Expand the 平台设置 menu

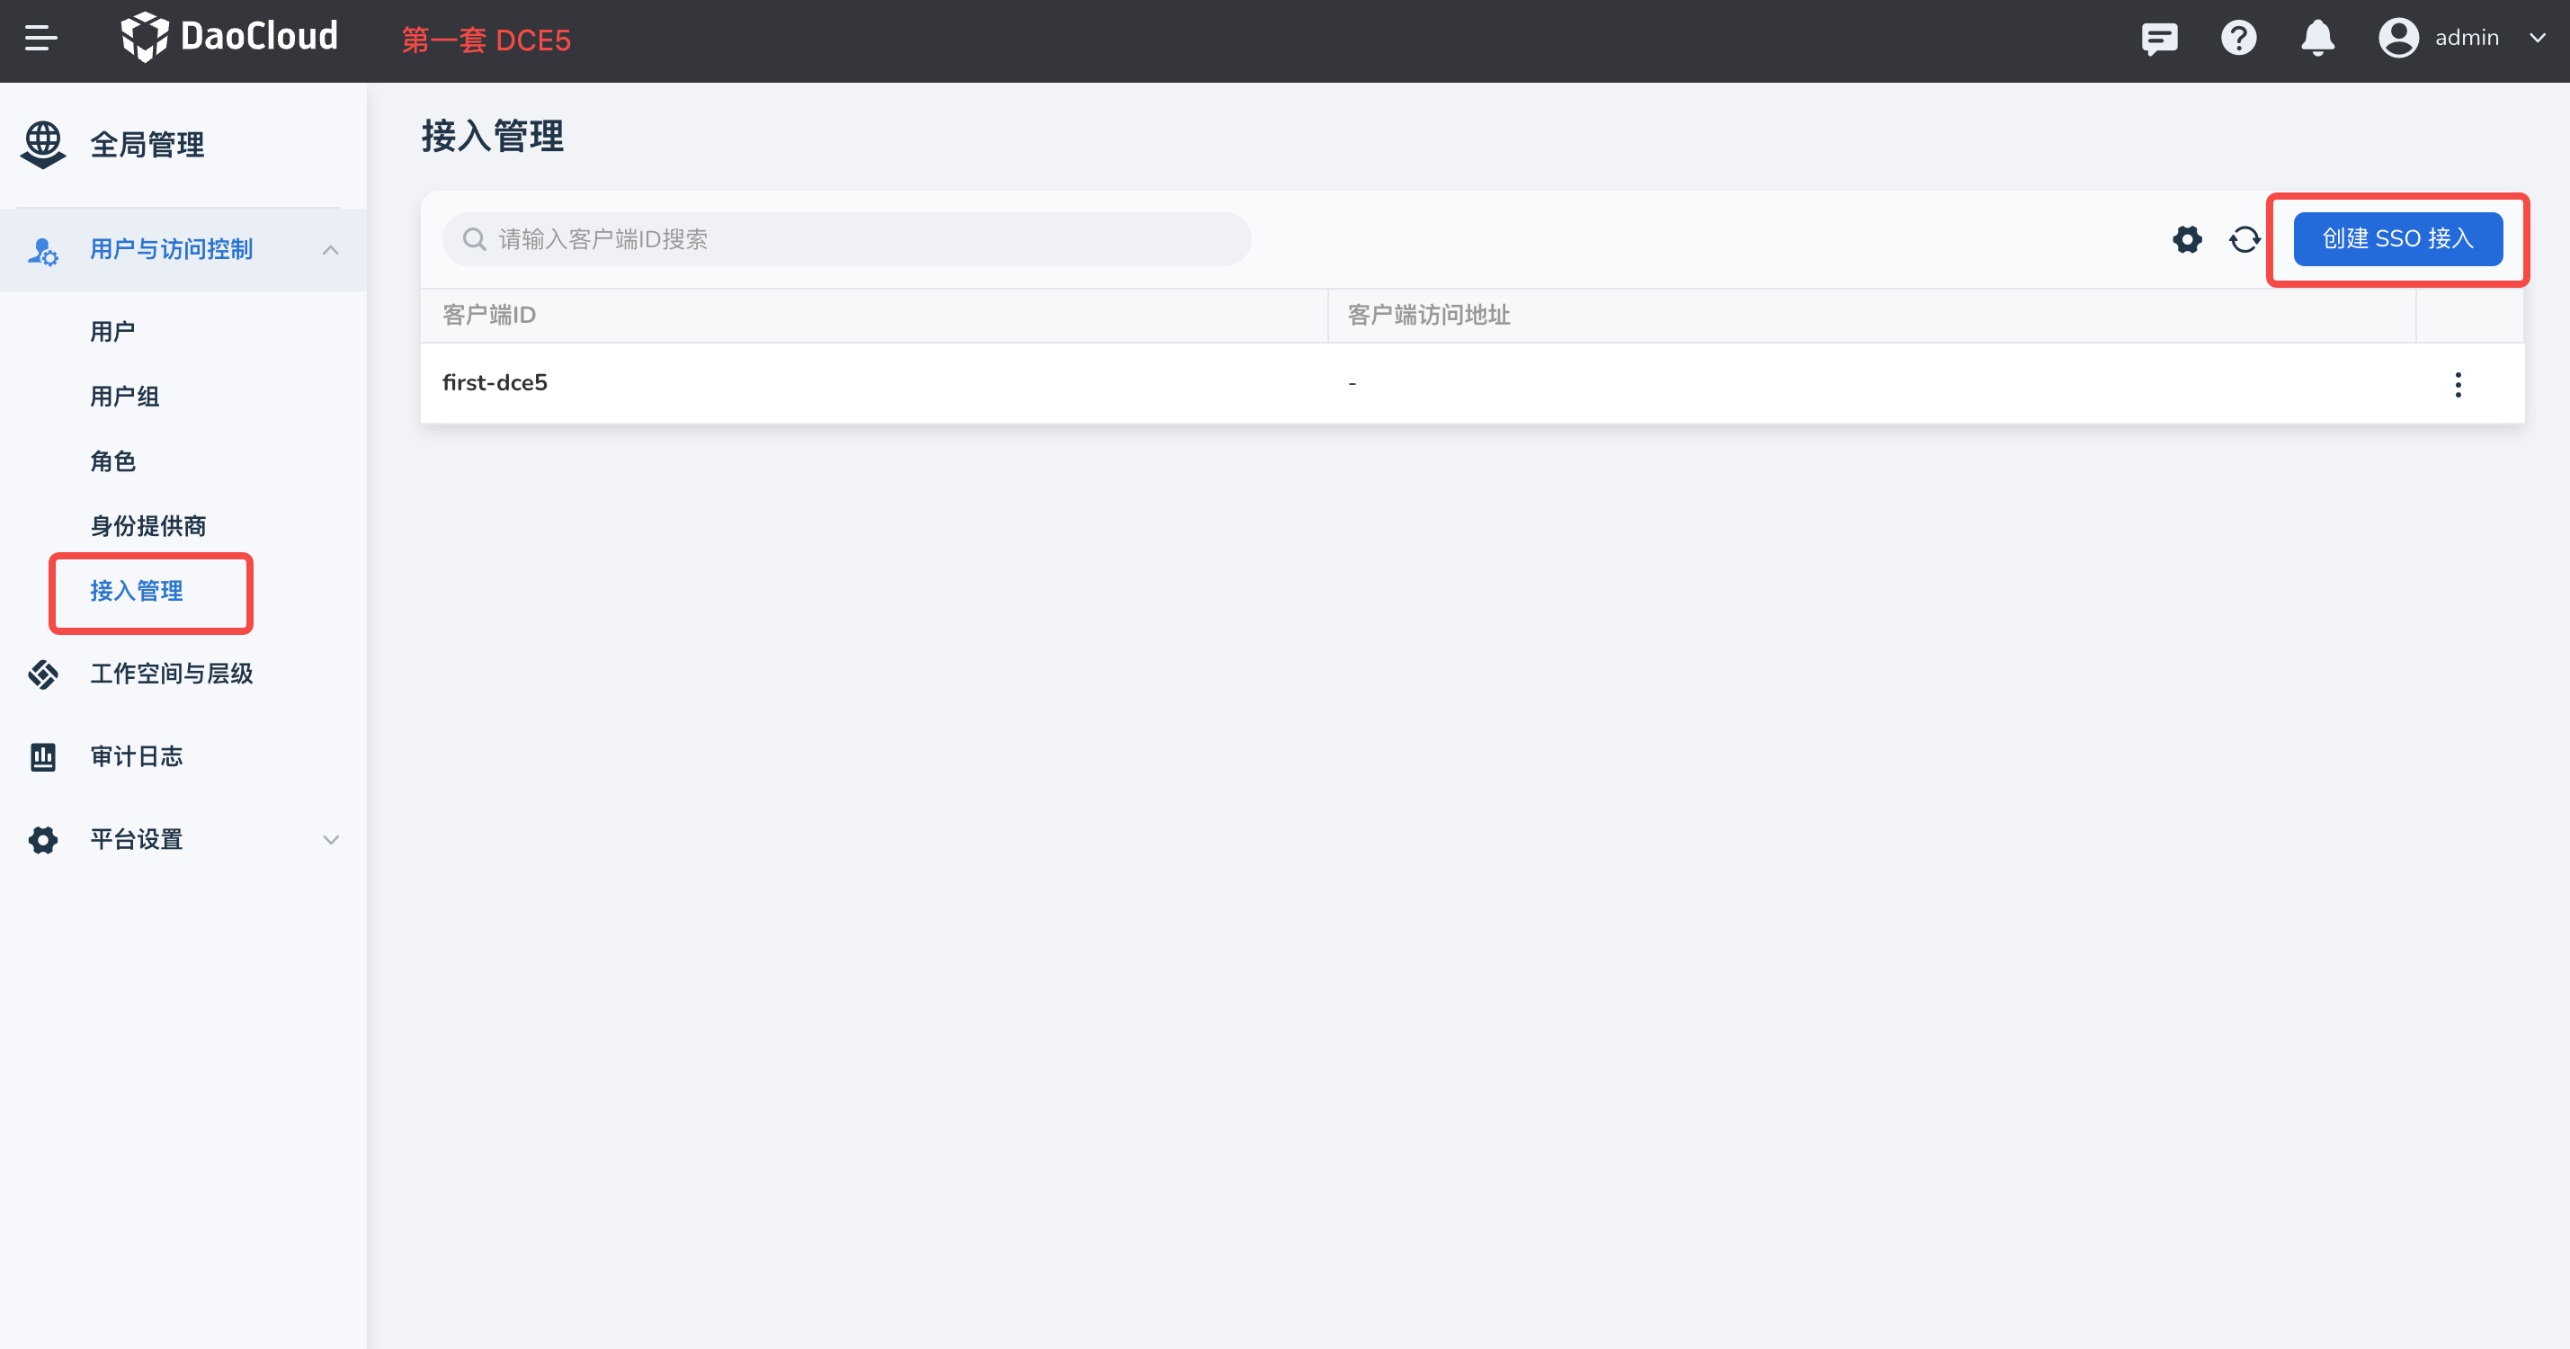point(330,840)
